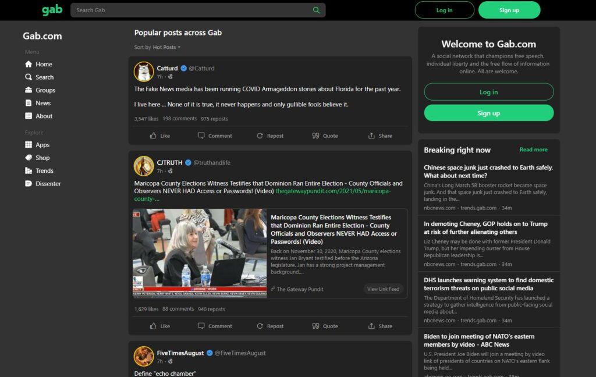This screenshot has width=596, height=377.
Task: Comment on Catturd's post
Action: (215, 136)
